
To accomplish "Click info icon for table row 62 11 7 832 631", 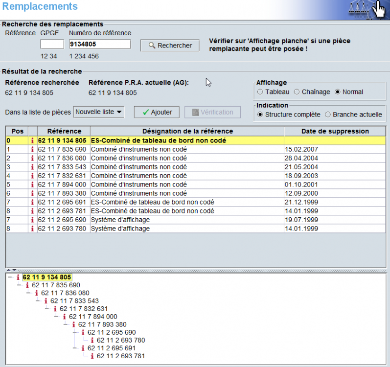I will click(32, 176).
